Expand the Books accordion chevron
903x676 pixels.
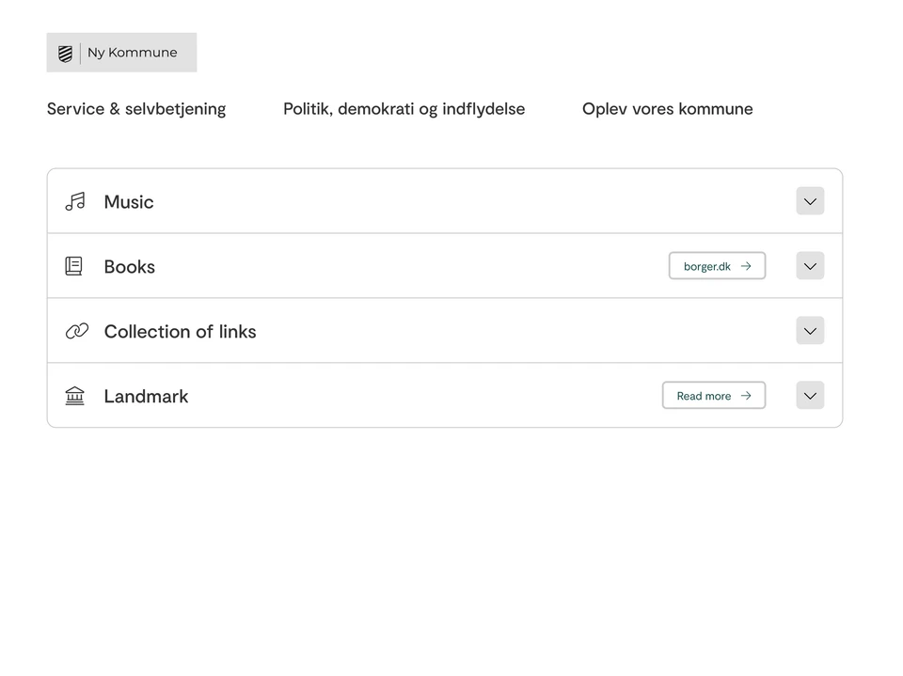coord(810,266)
